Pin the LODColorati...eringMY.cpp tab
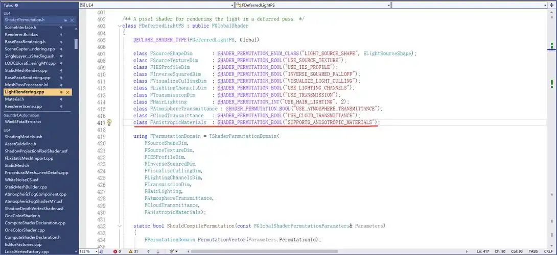The height and width of the screenshot is (255, 557). pyautogui.click(x=61, y=63)
